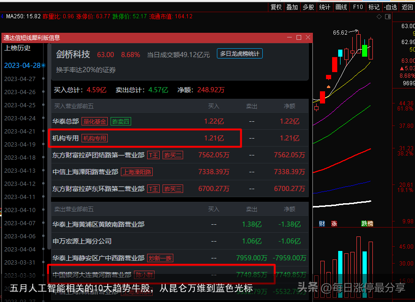Click the 换手率达20%的证券 reason text
The image size is (415, 302).
(x=86, y=70)
